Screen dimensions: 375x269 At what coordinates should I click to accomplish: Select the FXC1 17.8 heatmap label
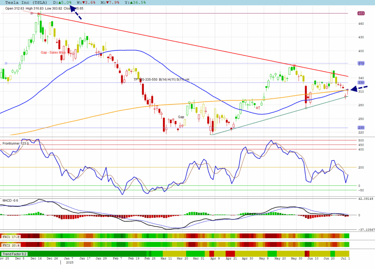pyautogui.click(x=11, y=237)
